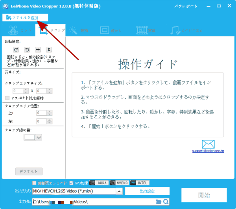Image resolution: width=236 pixels, height=209 pixels.
Task: Uncheck the GPU加速 checkbox
Action: tap(71, 183)
